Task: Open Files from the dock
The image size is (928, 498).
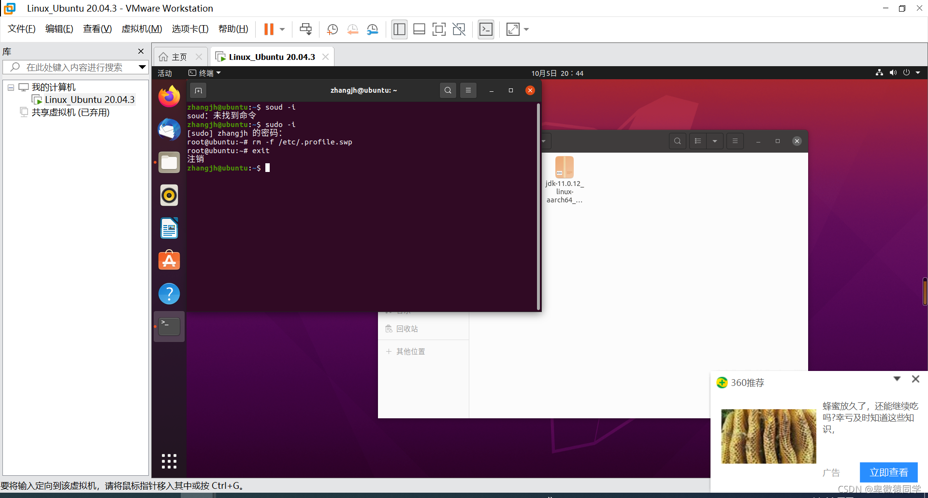Action: tap(169, 162)
